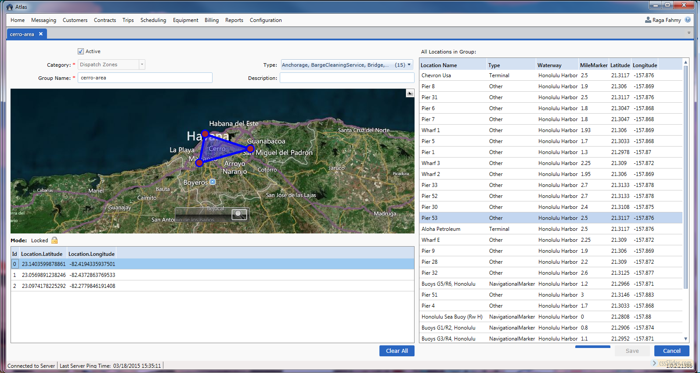Open the Customers menu

(75, 20)
